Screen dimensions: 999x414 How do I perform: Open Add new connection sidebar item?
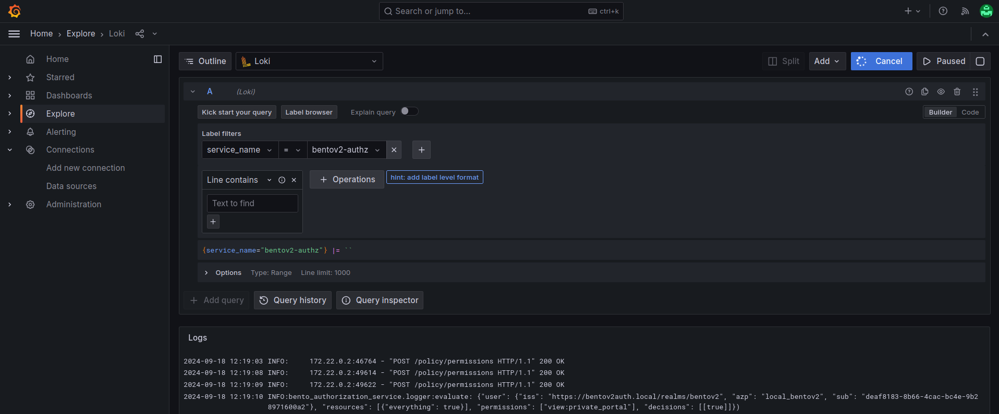(86, 168)
